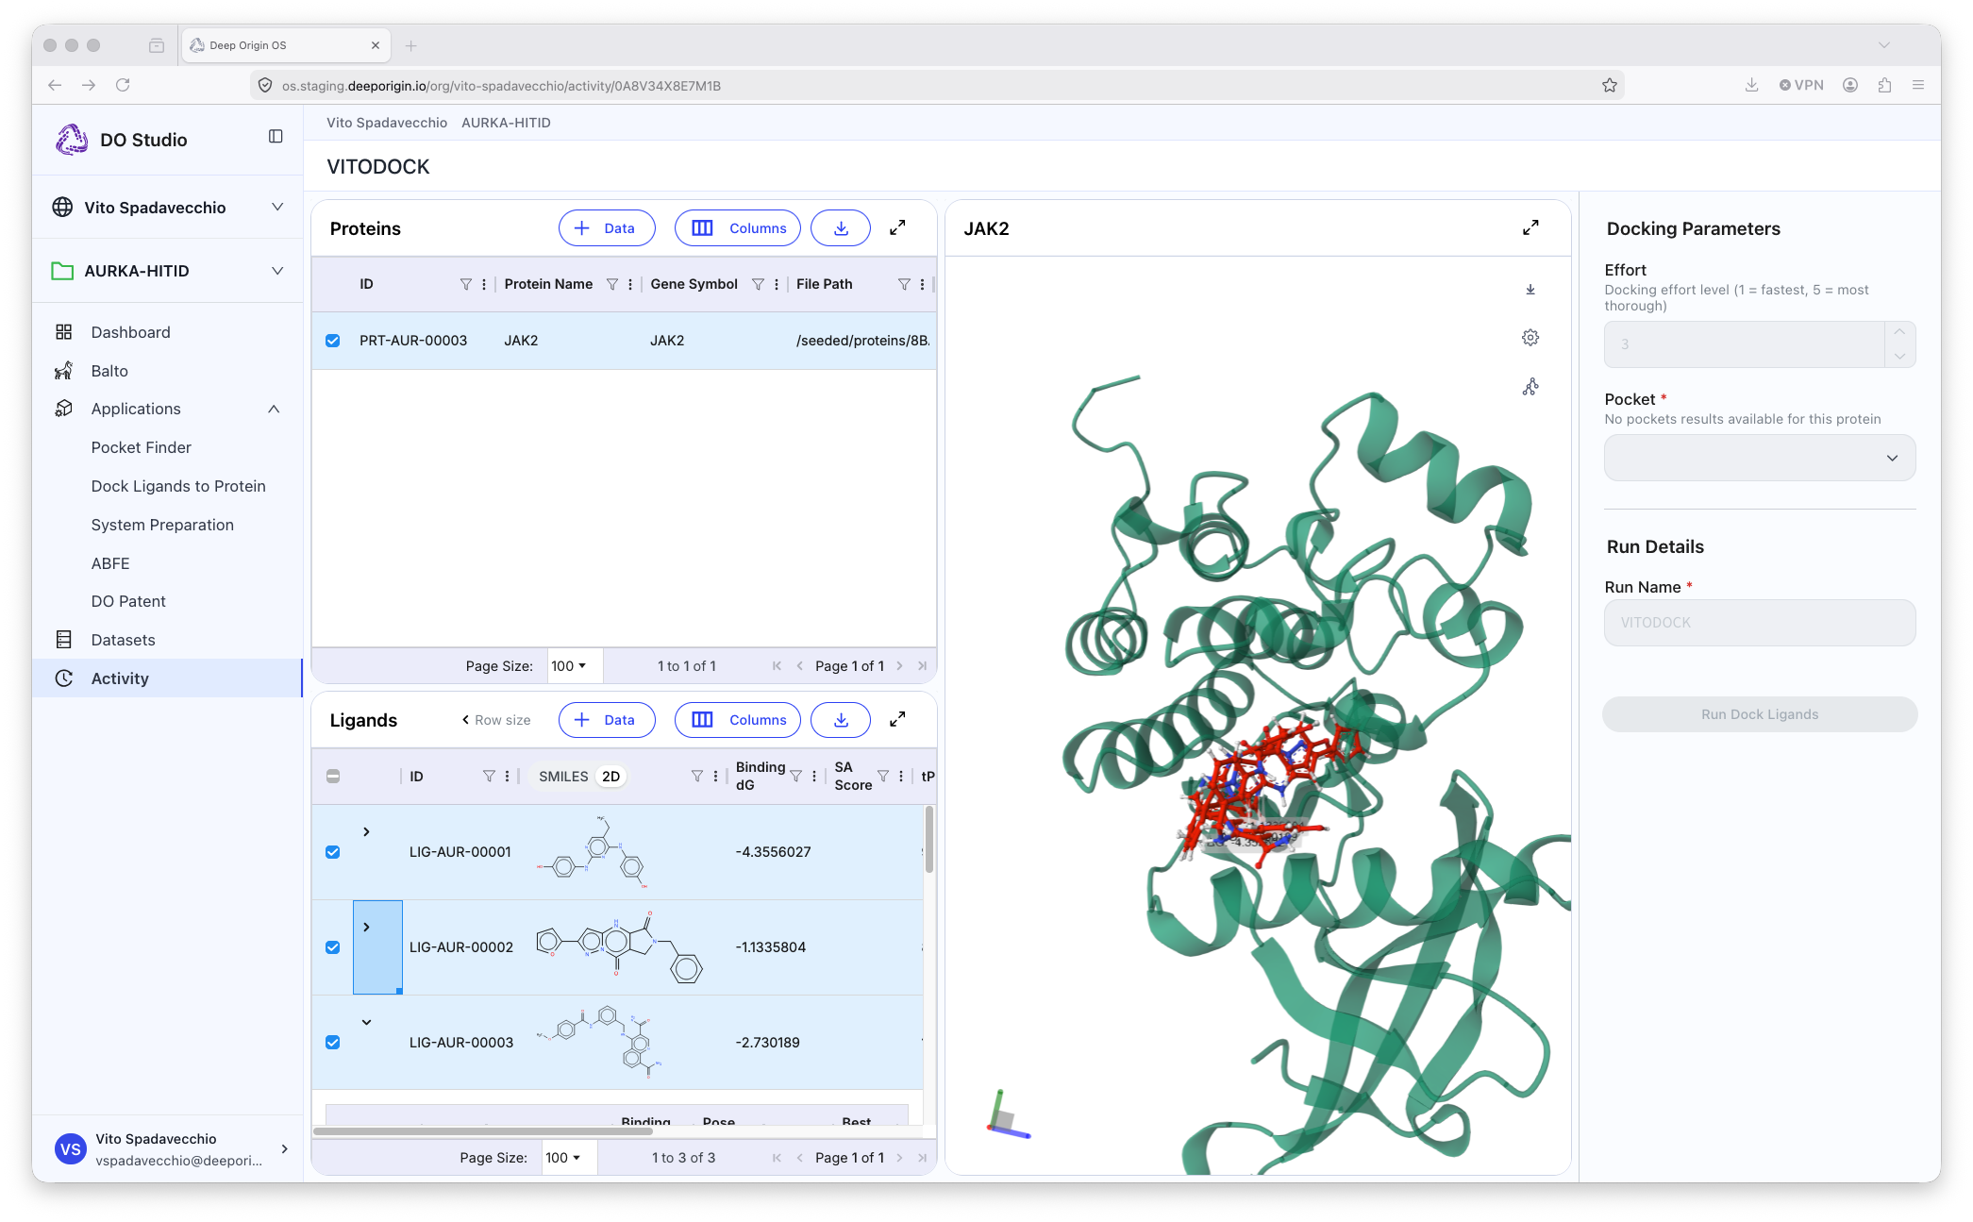This screenshot has height=1222, width=1973.
Task: Increase the Effort level stepper
Action: (x=1899, y=332)
